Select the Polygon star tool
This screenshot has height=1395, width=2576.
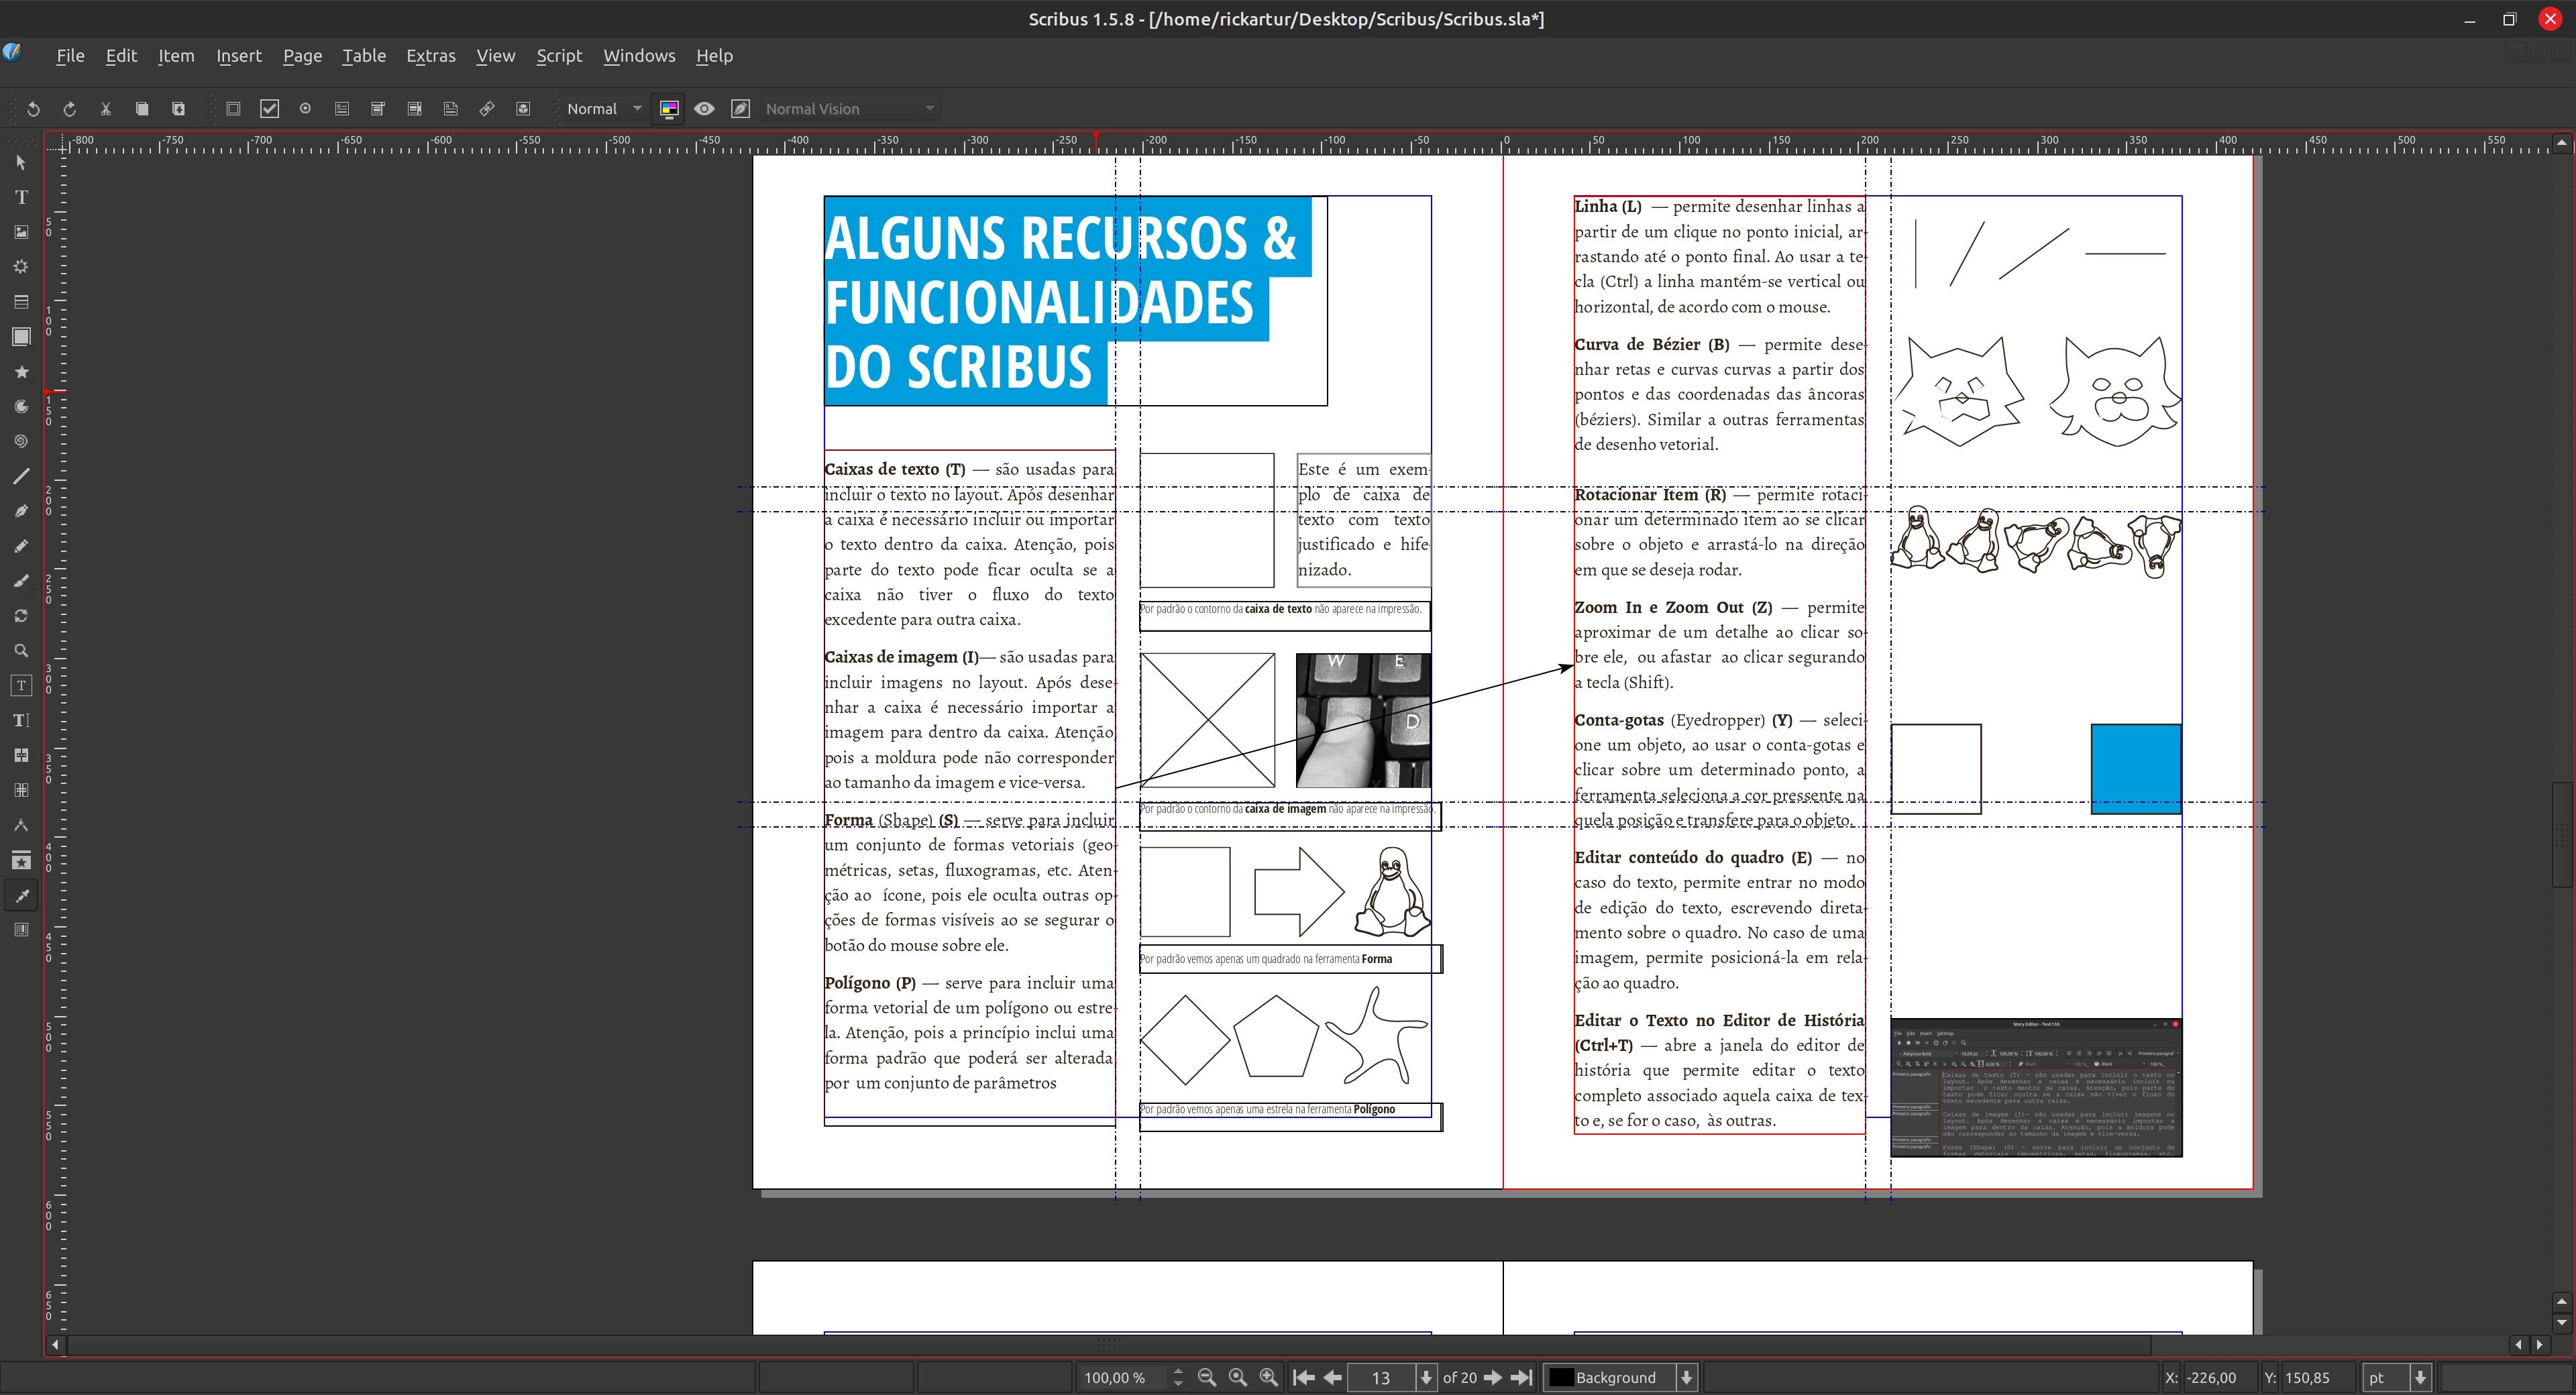click(x=21, y=372)
